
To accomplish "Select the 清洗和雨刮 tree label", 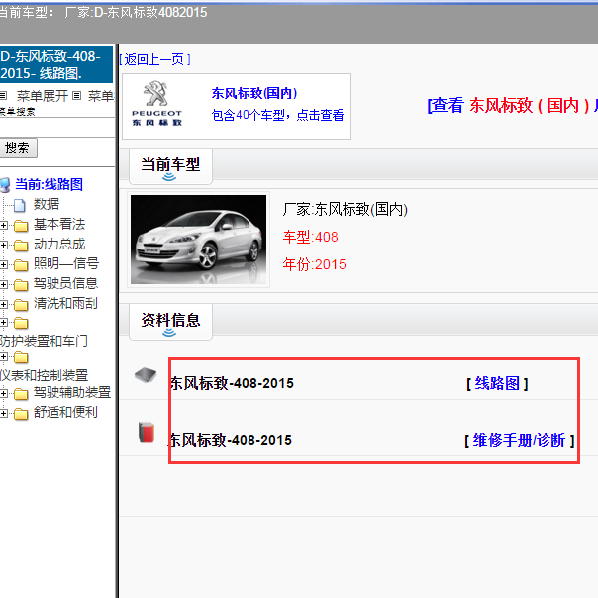I will coord(65,304).
